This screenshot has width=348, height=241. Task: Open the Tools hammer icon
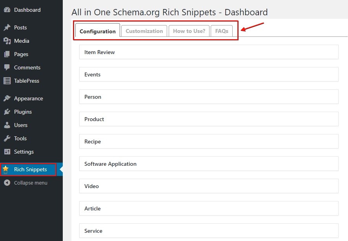click(x=8, y=138)
